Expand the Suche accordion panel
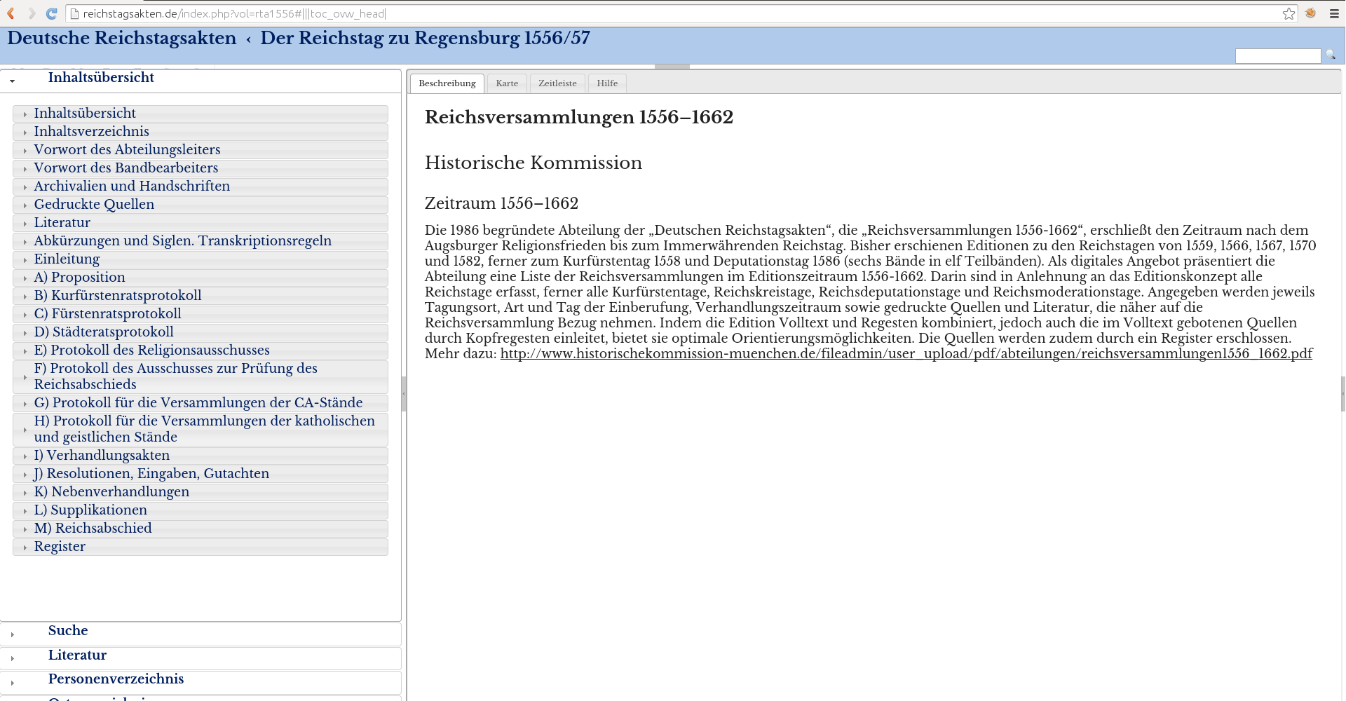Viewport: 1346px width, 701px height. pos(68,631)
